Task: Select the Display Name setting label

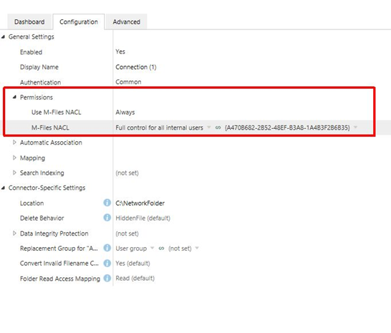Action: pyautogui.click(x=39, y=67)
